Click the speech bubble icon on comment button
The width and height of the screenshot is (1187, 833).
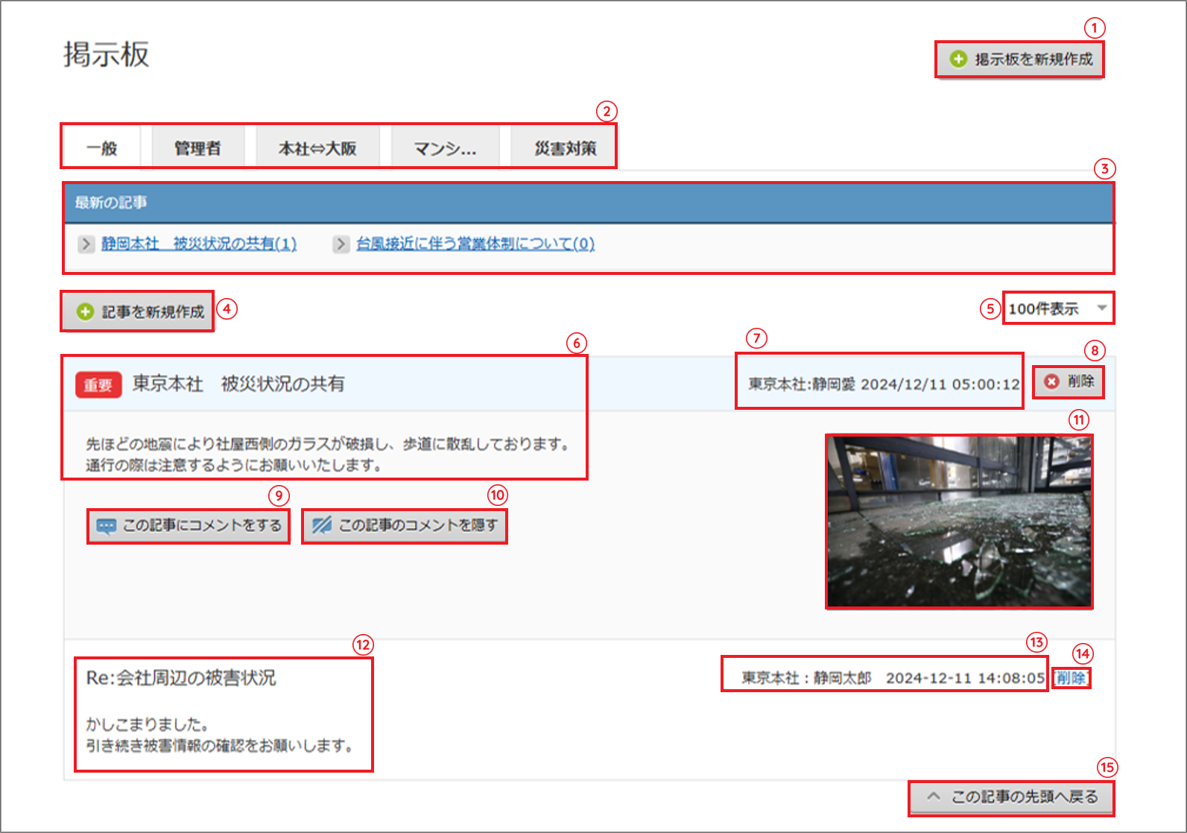click(x=107, y=527)
